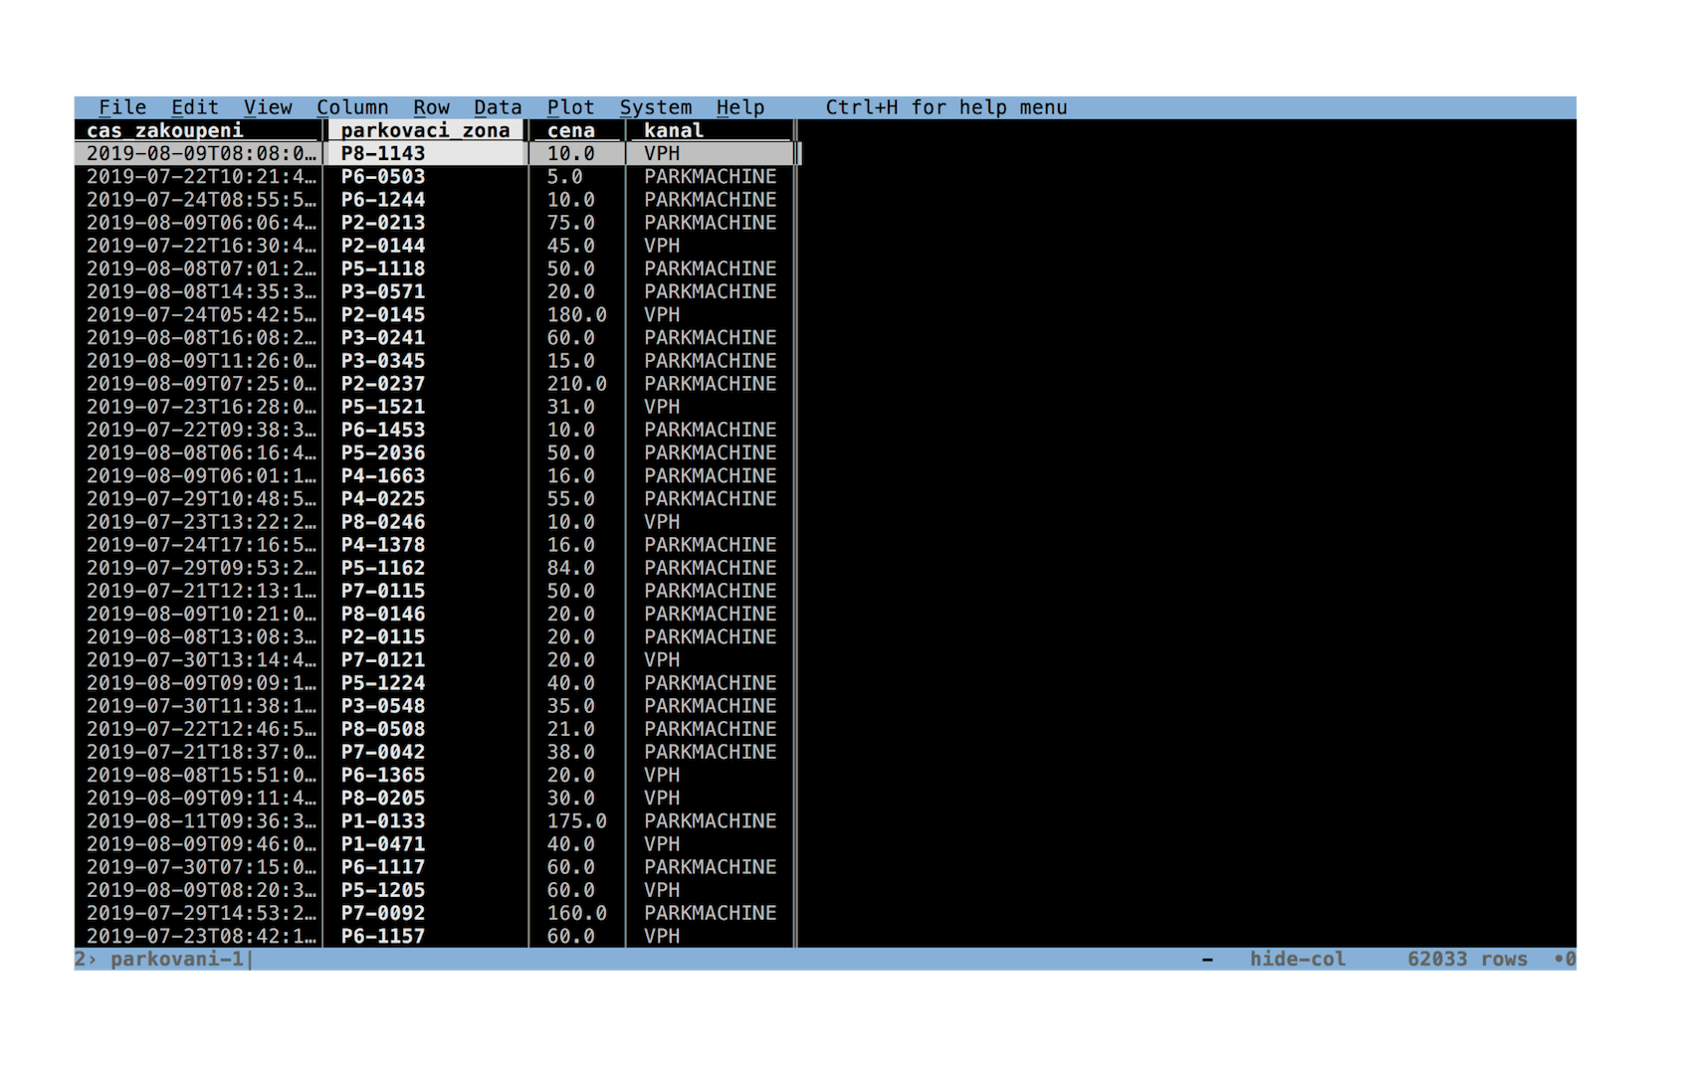Click the hide-col status text
Image resolution: width=1682 pixels, height=1074 pixels.
[x=1298, y=960]
